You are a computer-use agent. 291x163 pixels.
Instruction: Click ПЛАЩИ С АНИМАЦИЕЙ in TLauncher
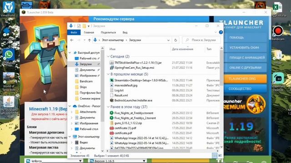tap(246, 58)
